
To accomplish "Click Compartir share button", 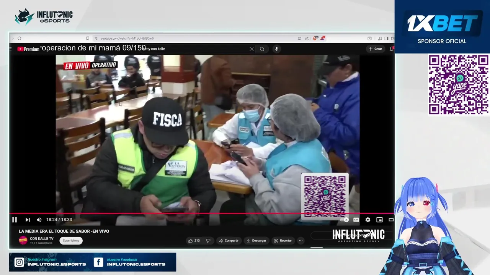I will pos(229,241).
